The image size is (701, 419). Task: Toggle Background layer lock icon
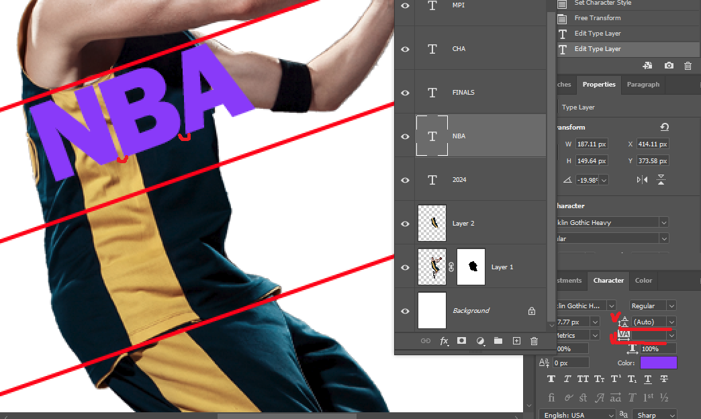532,311
